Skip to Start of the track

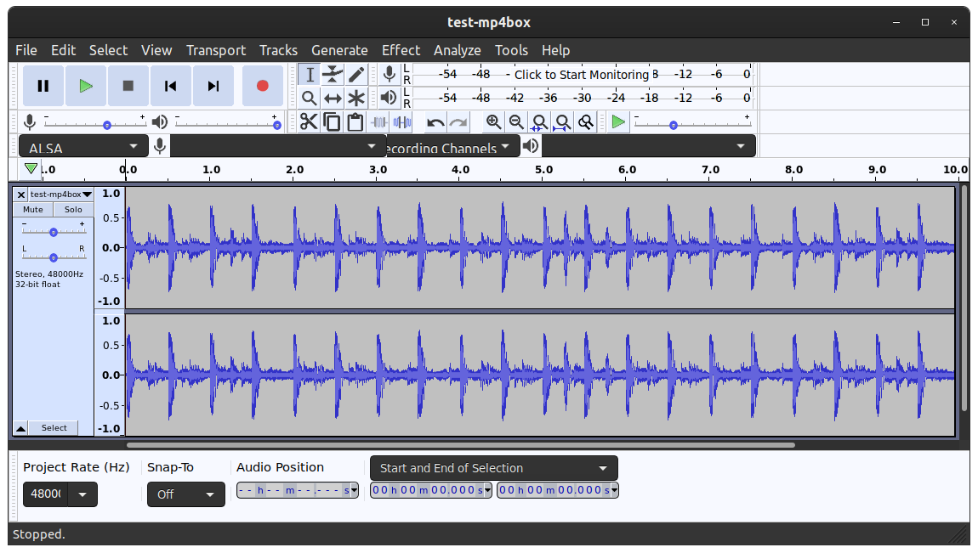coord(170,86)
